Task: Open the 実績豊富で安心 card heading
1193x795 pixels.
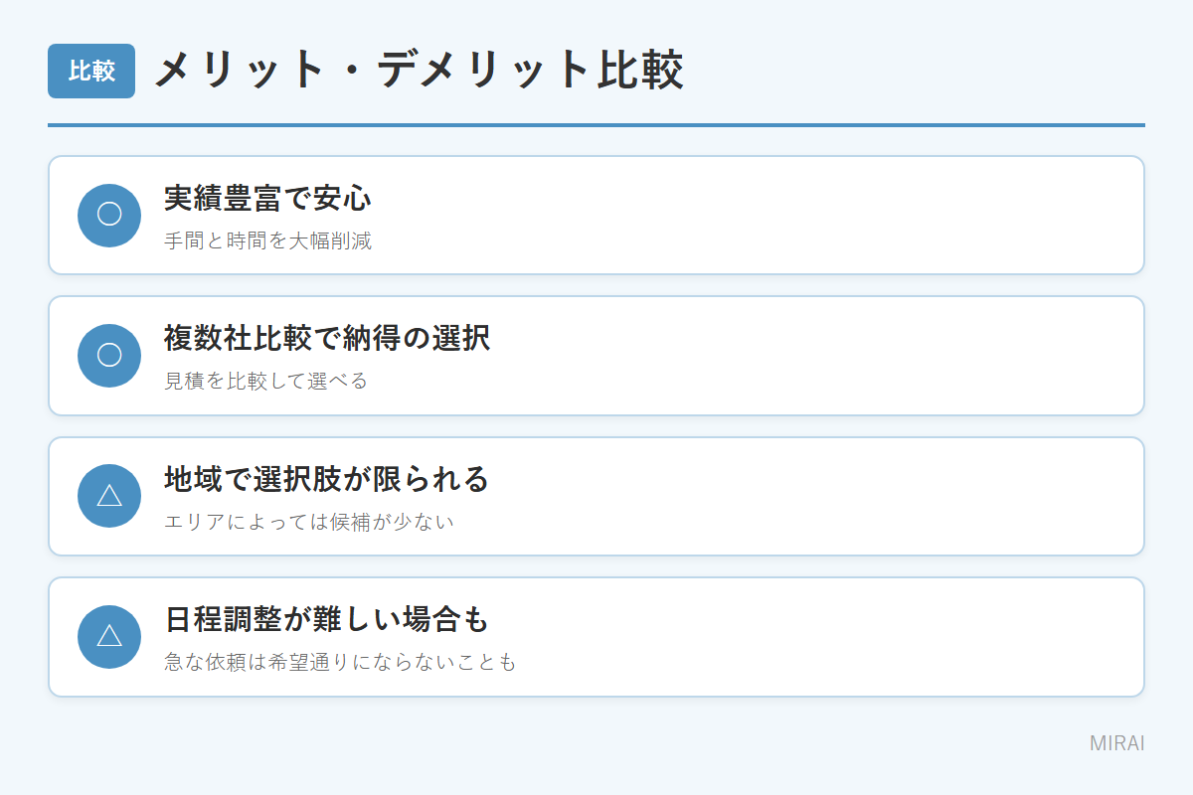Action: coord(267,198)
